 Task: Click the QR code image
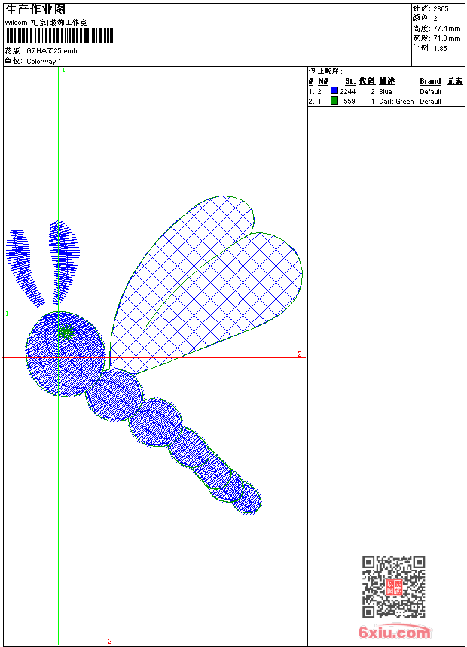[x=394, y=587]
